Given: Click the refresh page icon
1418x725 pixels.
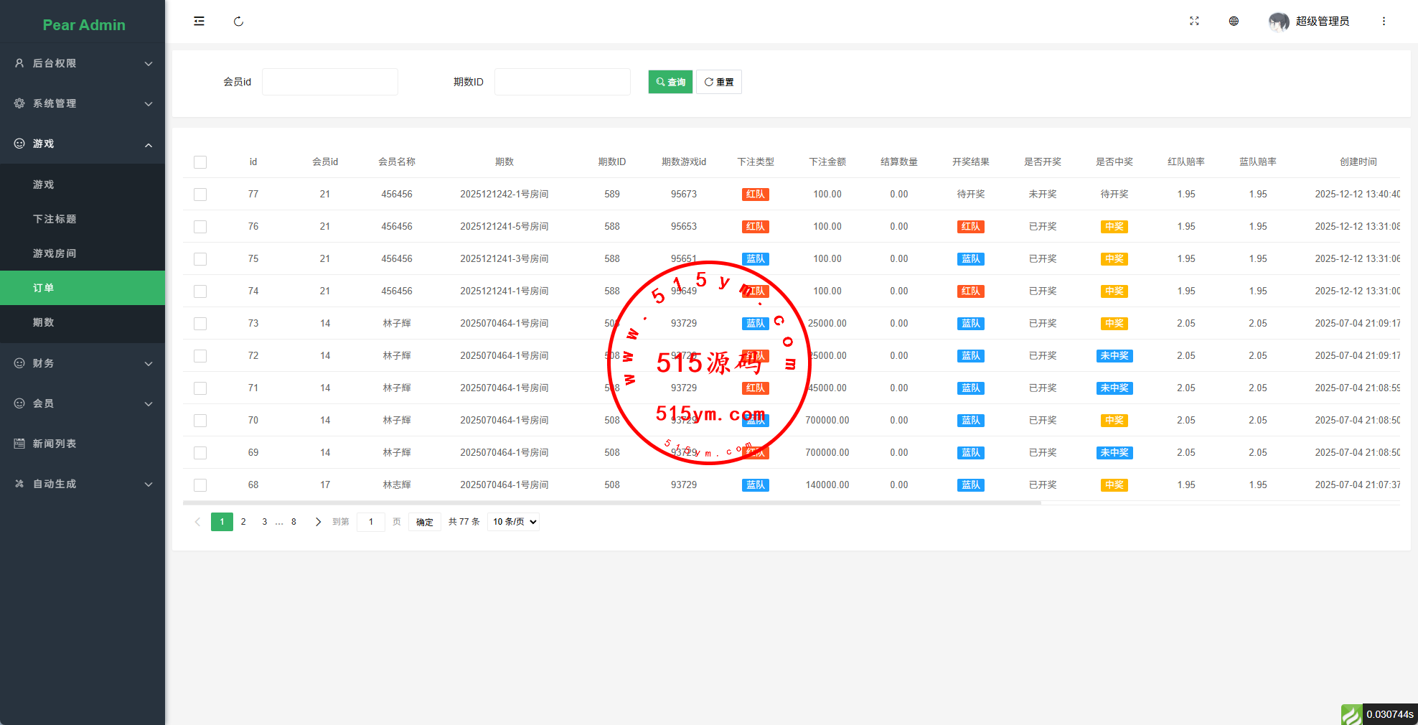Looking at the screenshot, I should pyautogui.click(x=238, y=22).
